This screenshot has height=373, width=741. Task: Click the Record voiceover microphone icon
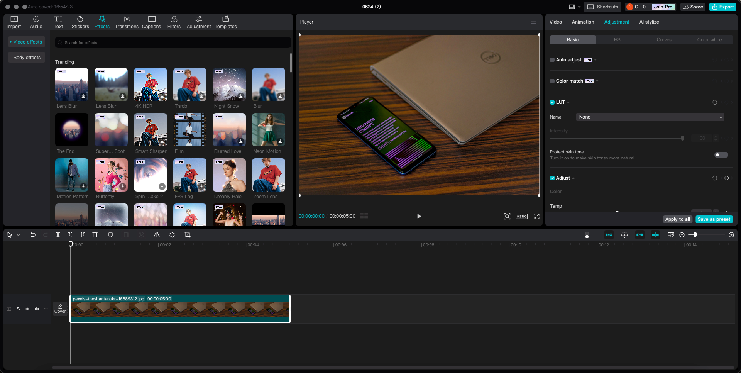[587, 235]
